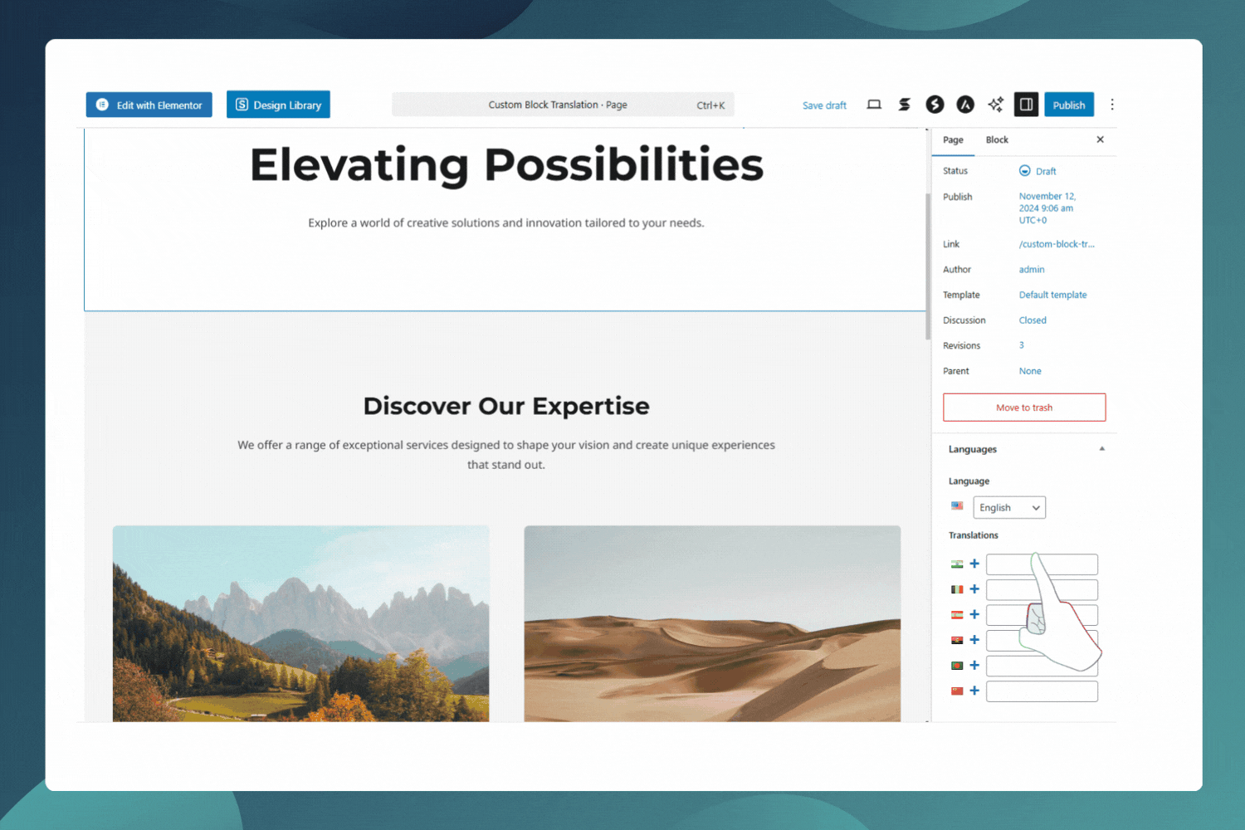Click the 'We offer a range' paragraph

click(x=506, y=455)
